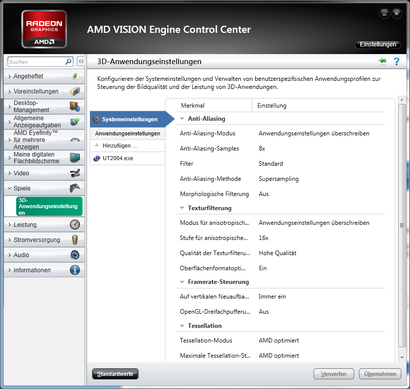Click the Übernehmen button
Screen dimensions: 410x389
tap(380, 374)
